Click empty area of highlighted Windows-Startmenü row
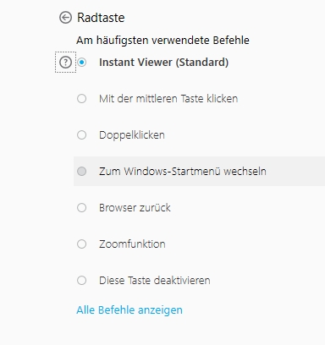The height and width of the screenshot is (345, 325). coord(295,171)
